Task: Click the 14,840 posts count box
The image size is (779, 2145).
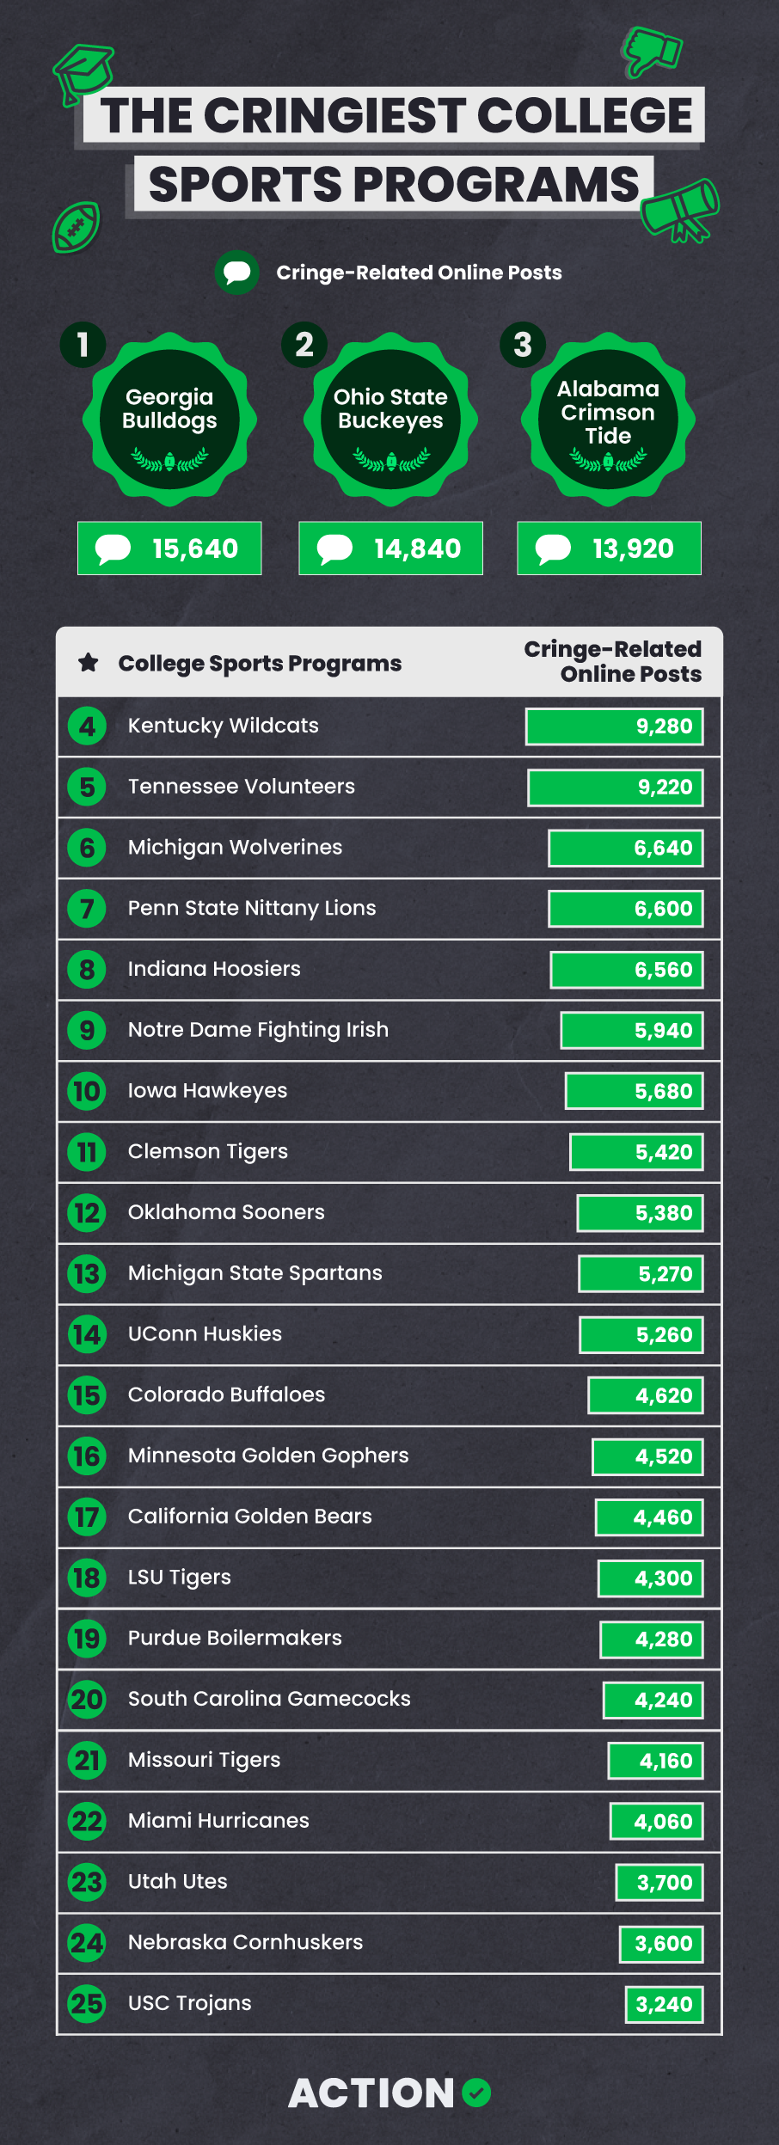Action: point(391,549)
